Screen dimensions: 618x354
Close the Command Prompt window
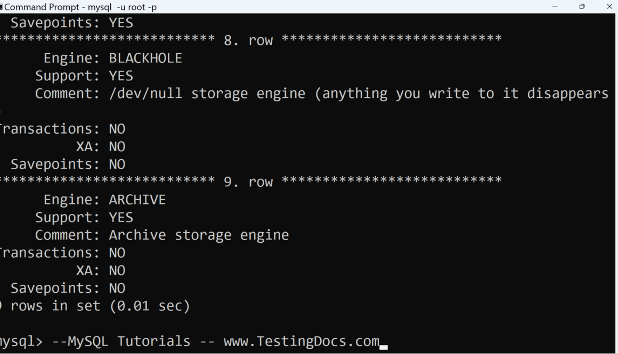click(609, 6)
